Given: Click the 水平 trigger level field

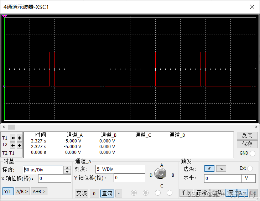Looking at the screenshot, I should click(x=223, y=179).
